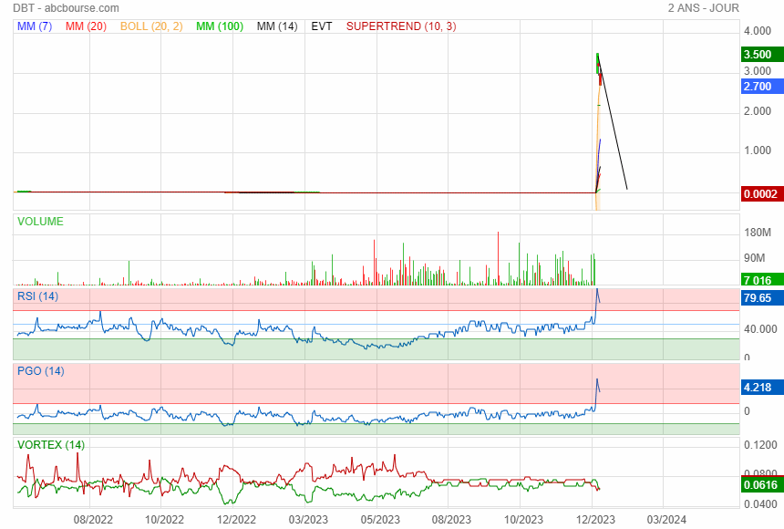Screen dimensions: 784x529
Task: Click the 10/2022 date axis label
Action: click(x=164, y=520)
